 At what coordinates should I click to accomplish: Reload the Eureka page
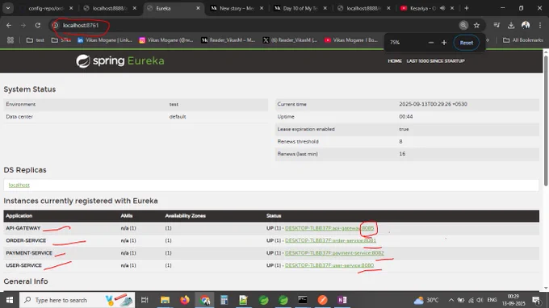38,25
